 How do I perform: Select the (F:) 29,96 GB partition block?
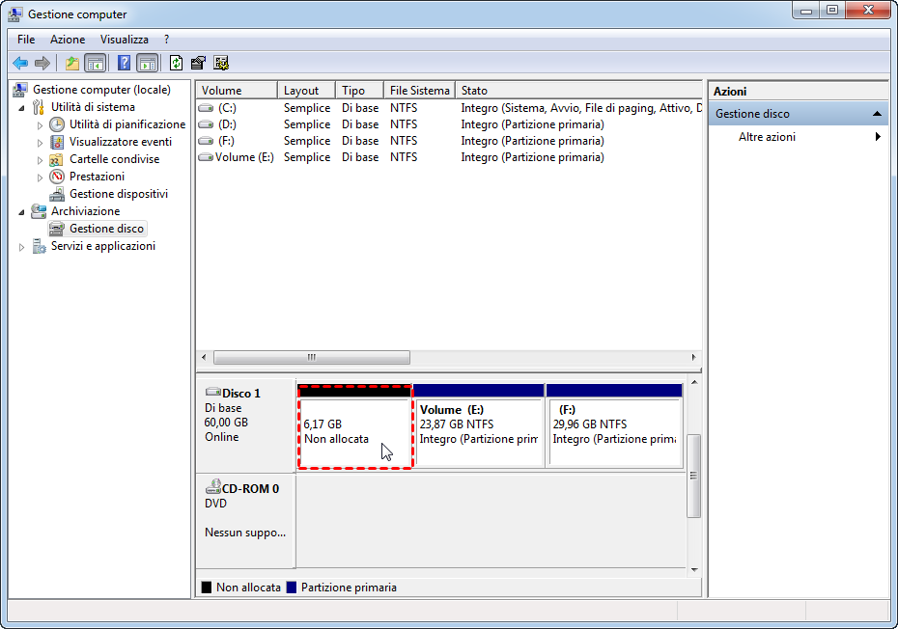614,426
